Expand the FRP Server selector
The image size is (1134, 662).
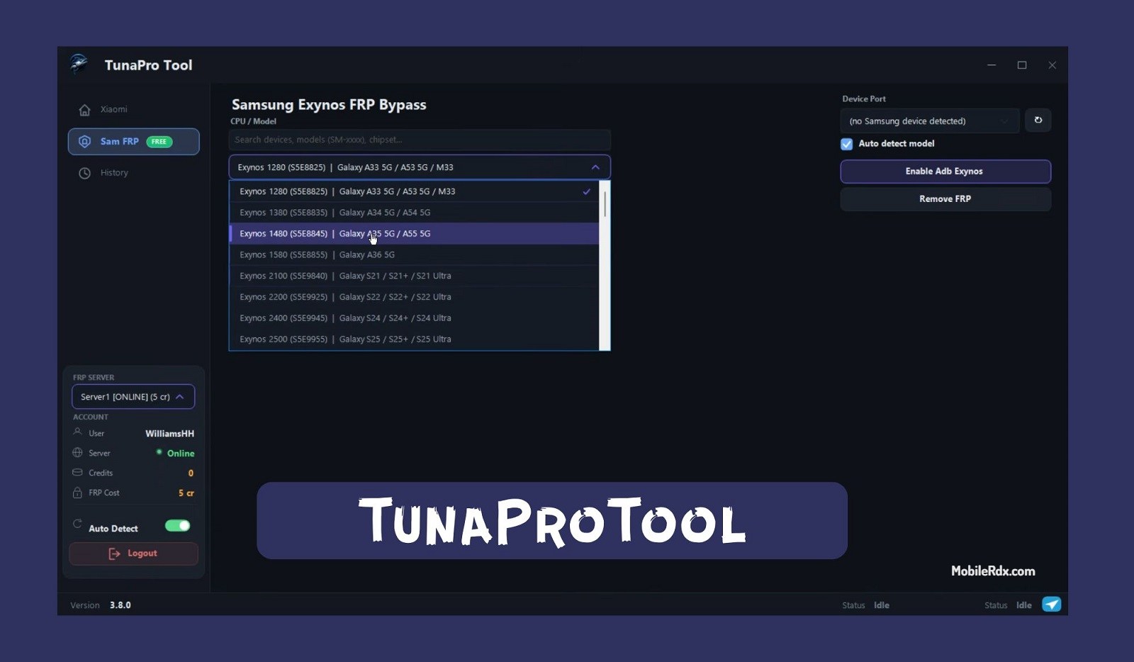133,397
